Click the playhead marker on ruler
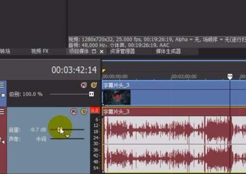 (x=230, y=77)
